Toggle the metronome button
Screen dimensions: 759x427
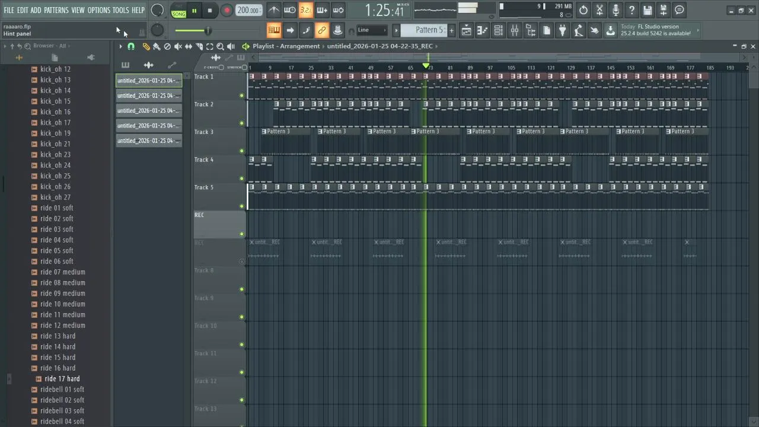click(x=273, y=10)
